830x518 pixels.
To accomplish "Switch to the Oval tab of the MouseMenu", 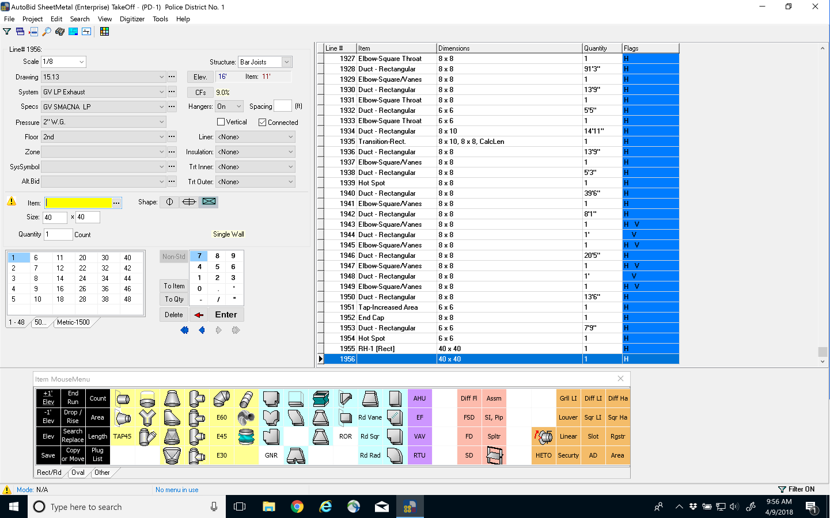I will (x=78, y=472).
